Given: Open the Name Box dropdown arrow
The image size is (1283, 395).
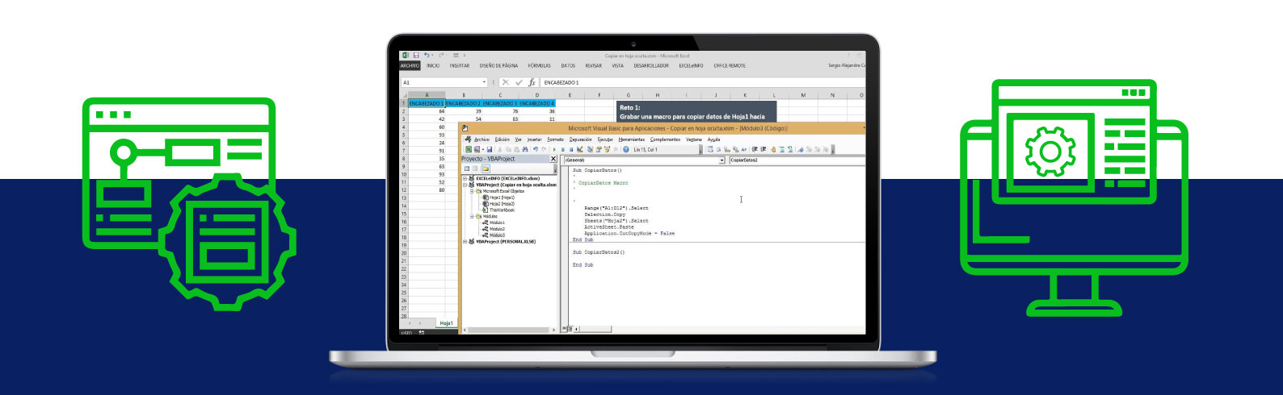Looking at the screenshot, I should click(x=484, y=82).
